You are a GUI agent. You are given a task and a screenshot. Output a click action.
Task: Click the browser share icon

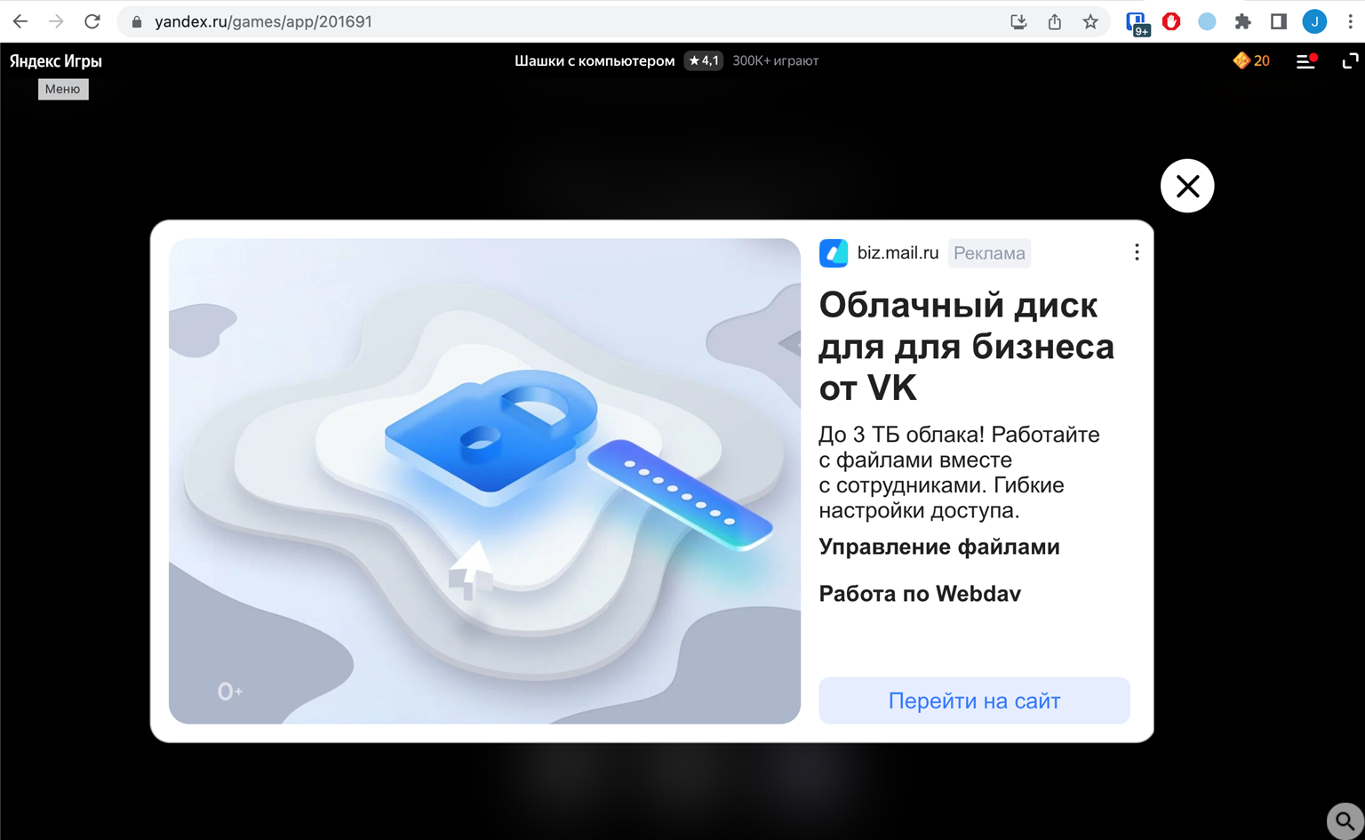(1055, 21)
